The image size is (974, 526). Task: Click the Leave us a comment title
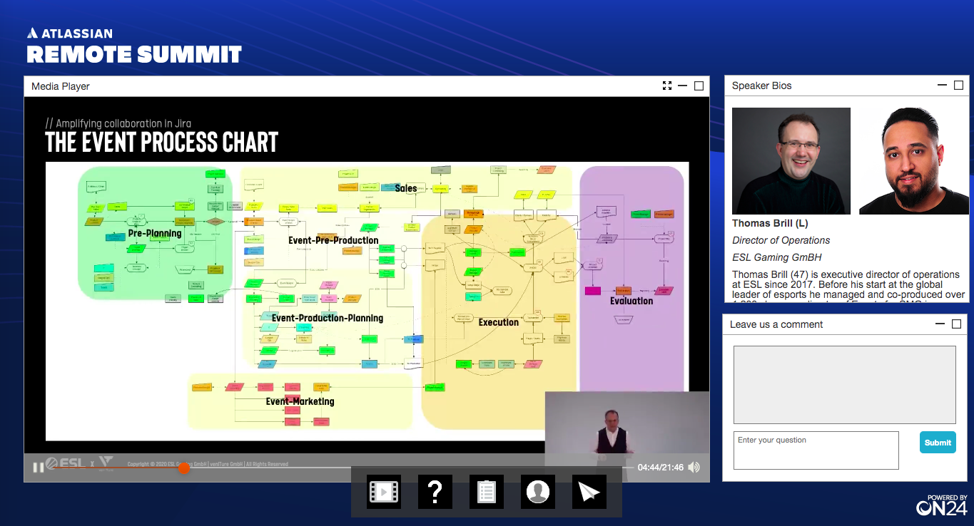[776, 324]
